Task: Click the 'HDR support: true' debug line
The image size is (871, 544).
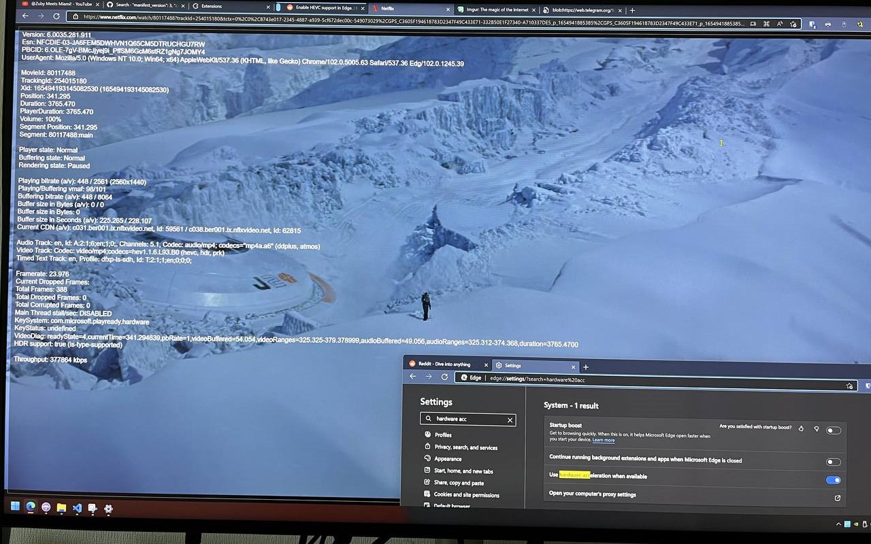Action: coord(68,345)
